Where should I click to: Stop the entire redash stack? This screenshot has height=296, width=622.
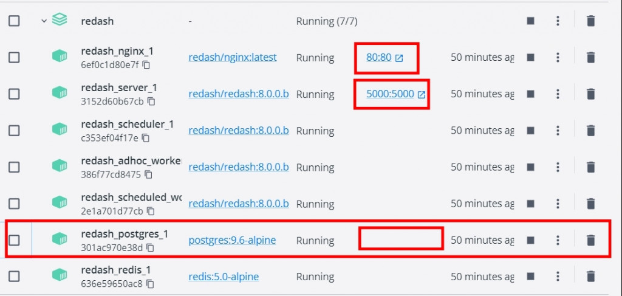pos(531,21)
